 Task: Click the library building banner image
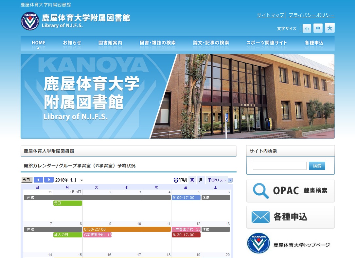click(x=177, y=96)
